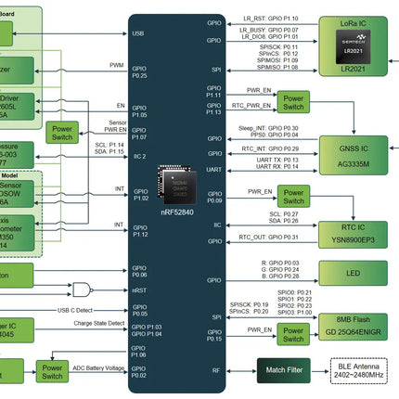
Task: Click the GPIO P1.13 pin label
Action: [x=213, y=109]
